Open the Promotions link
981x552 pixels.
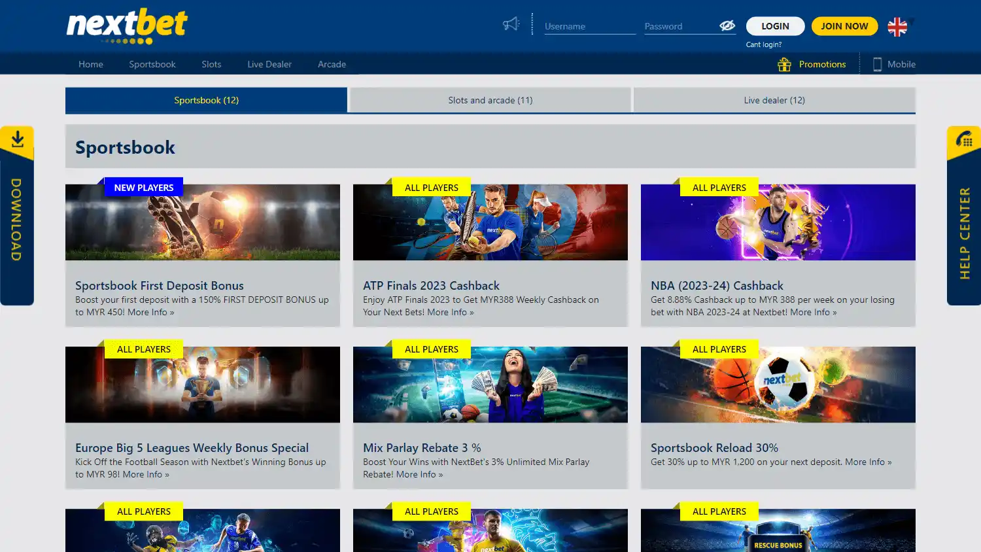(822, 64)
